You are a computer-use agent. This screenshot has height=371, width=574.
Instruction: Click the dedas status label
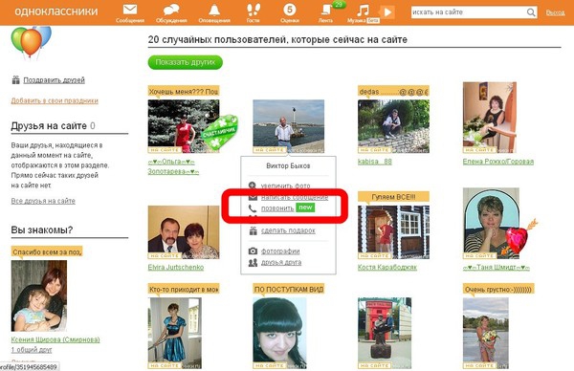click(x=393, y=92)
